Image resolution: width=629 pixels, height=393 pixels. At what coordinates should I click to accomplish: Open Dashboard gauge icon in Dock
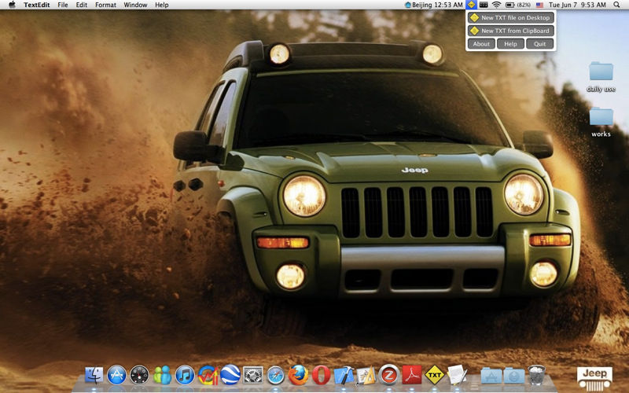139,376
